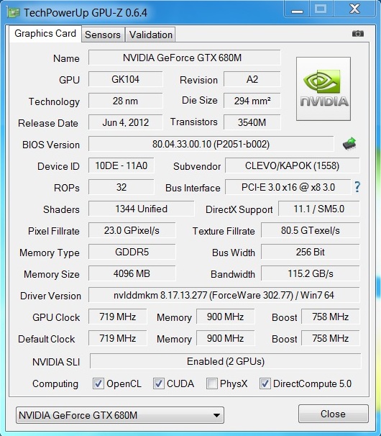Click the DirectX Support field 11.1 / SM5.0
This screenshot has width=381, height=436.
point(318,209)
